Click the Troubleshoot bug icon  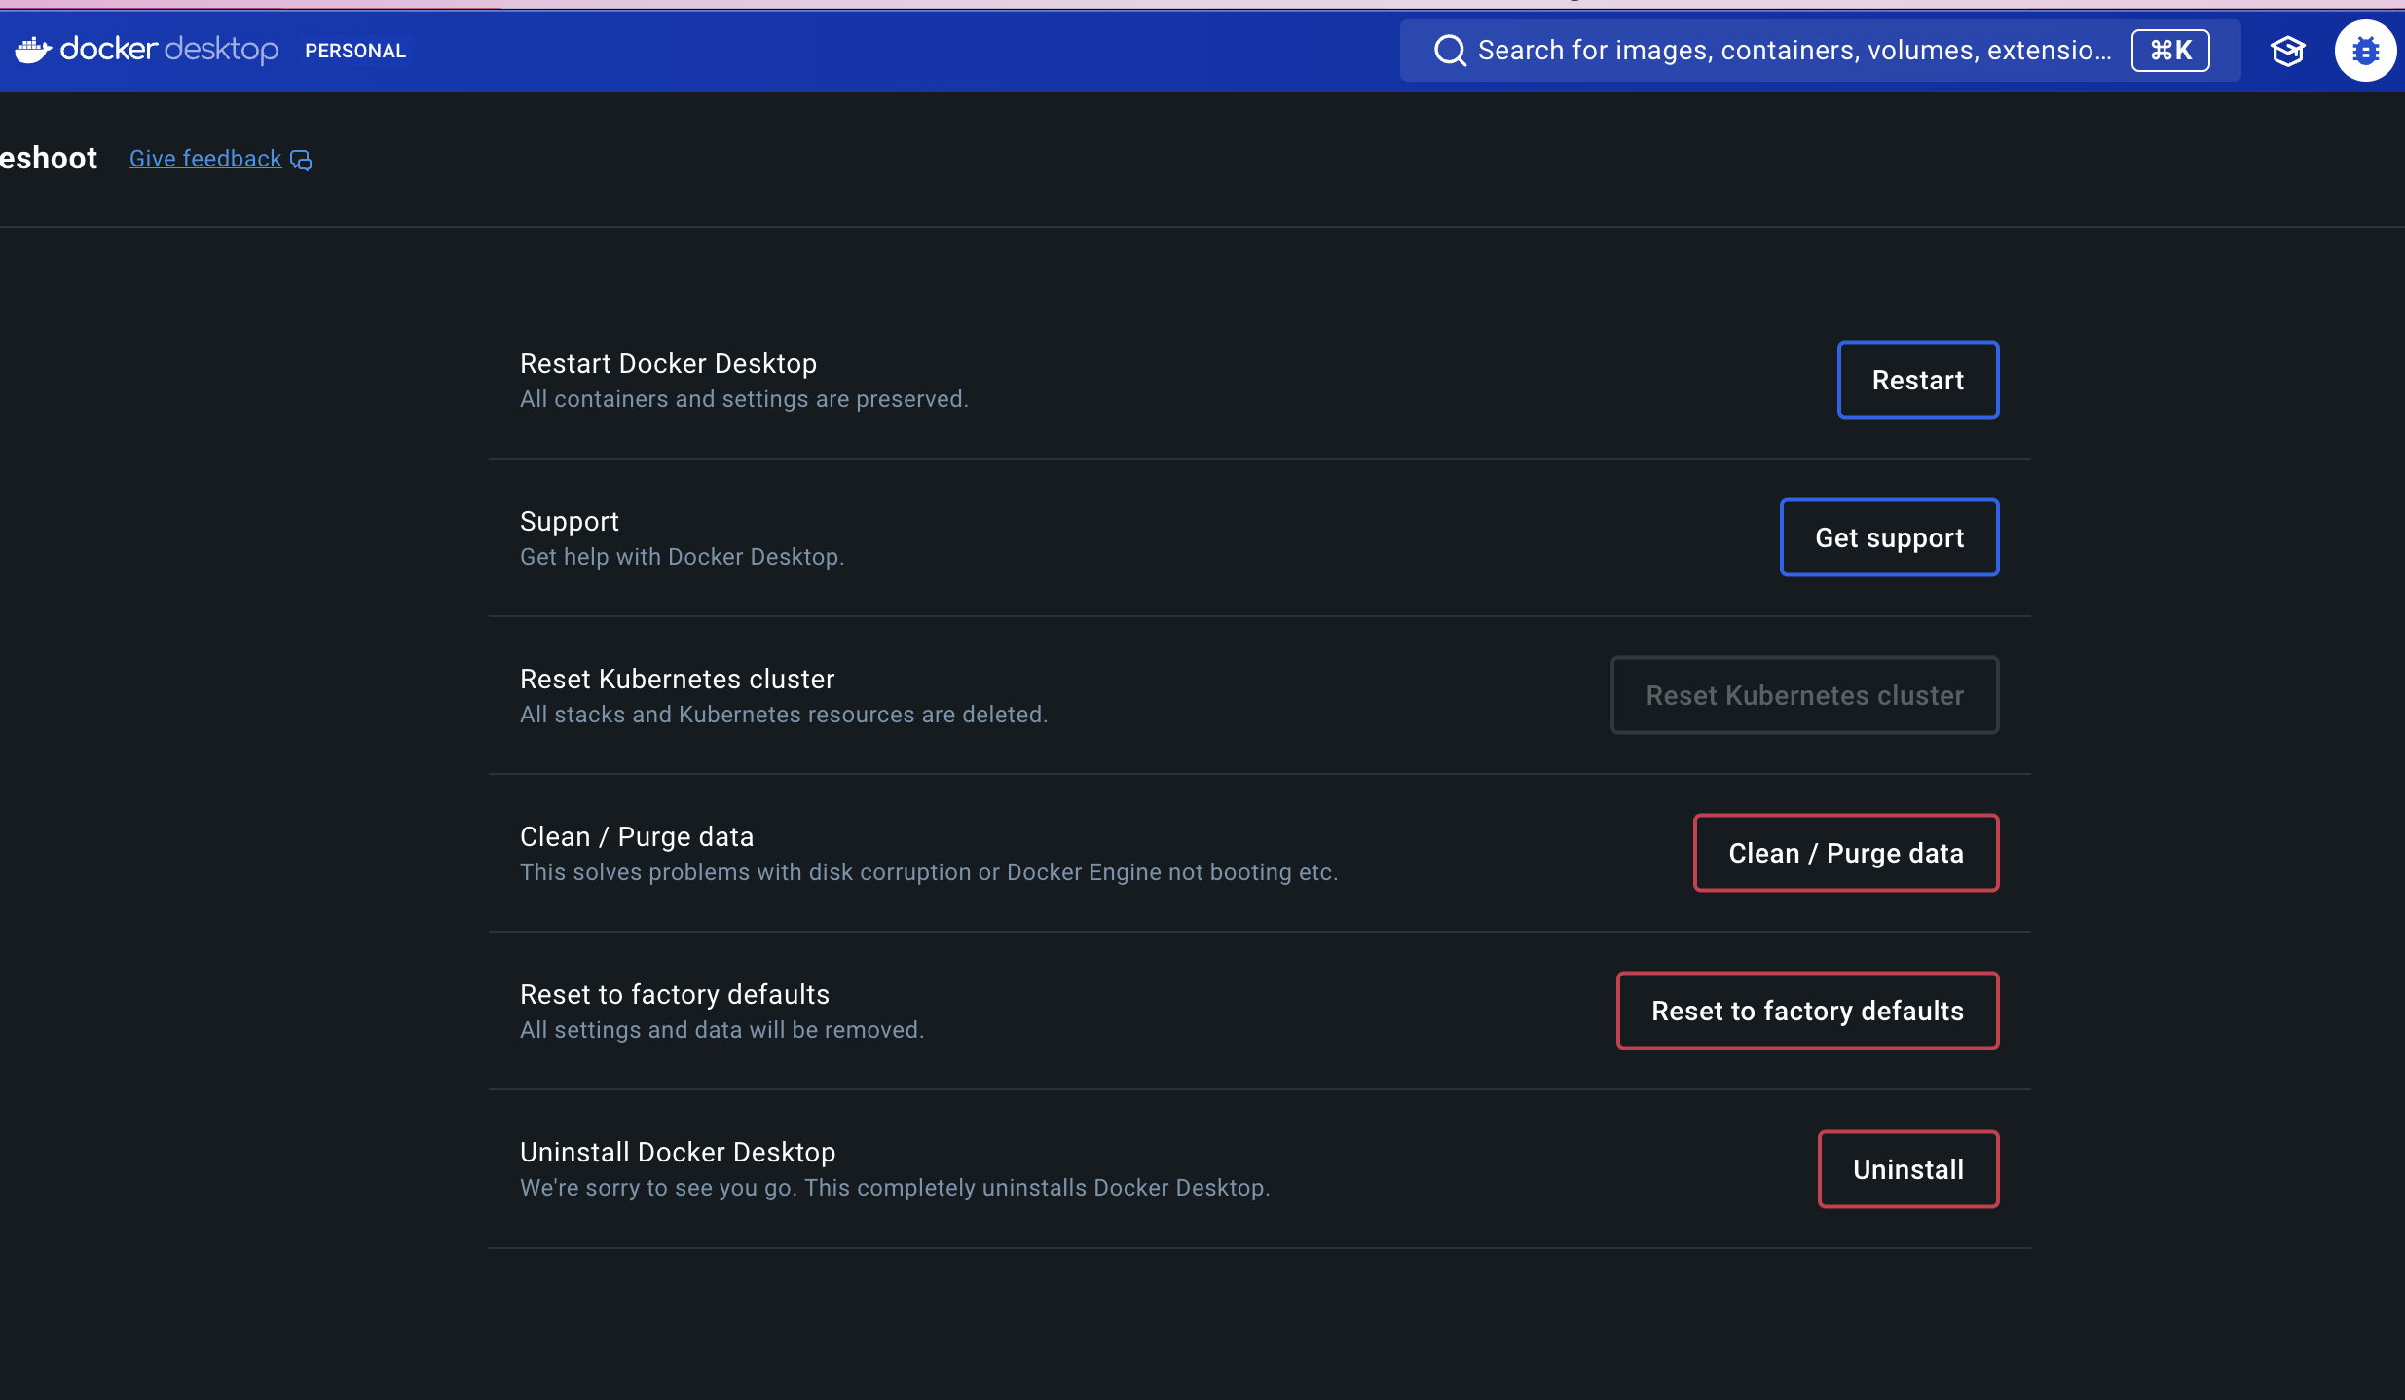pos(2365,51)
